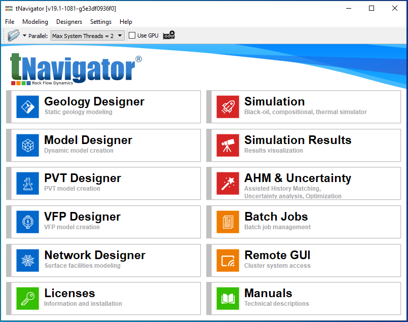The image size is (408, 322).
Task: Open the Settings menu
Action: (101, 22)
